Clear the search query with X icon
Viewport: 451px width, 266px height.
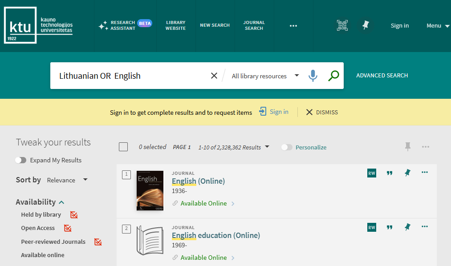point(214,76)
